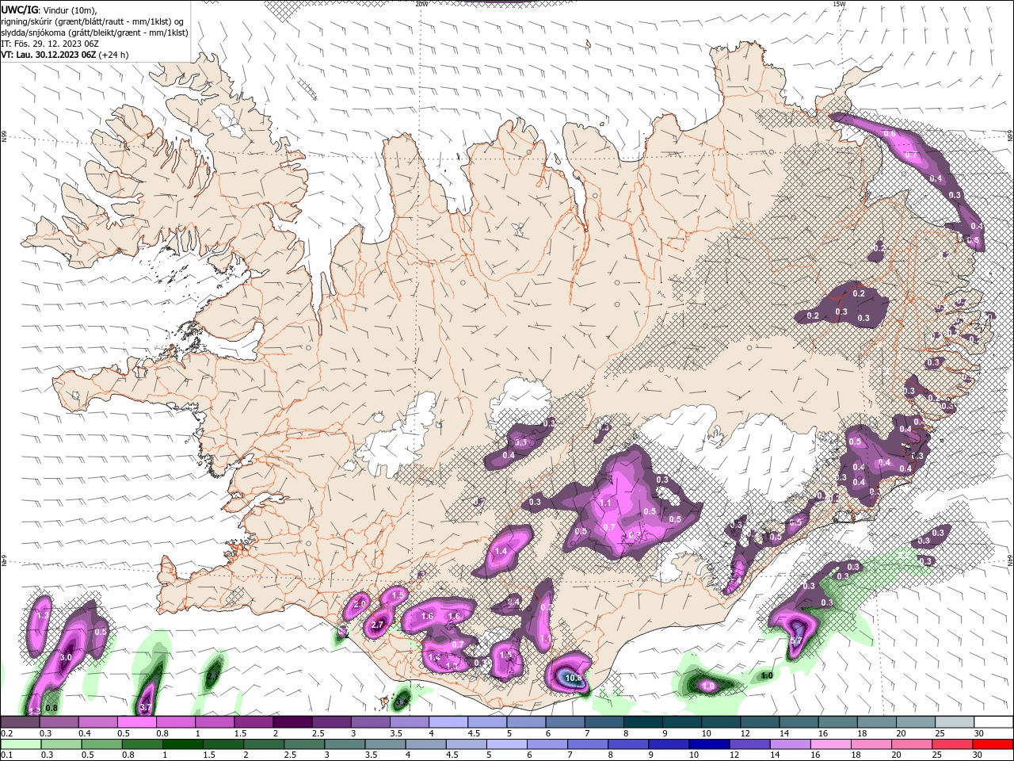Click the 1.1 value in the central highland cell
Image resolution: width=1014 pixels, height=761 pixels.
(606, 503)
